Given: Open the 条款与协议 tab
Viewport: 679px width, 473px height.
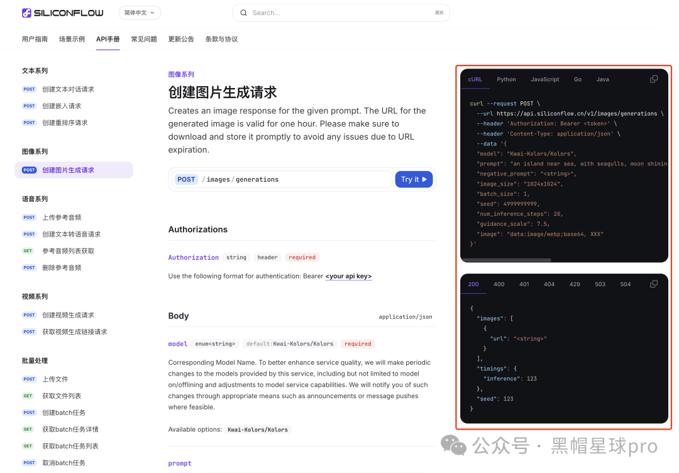Looking at the screenshot, I should click(221, 39).
